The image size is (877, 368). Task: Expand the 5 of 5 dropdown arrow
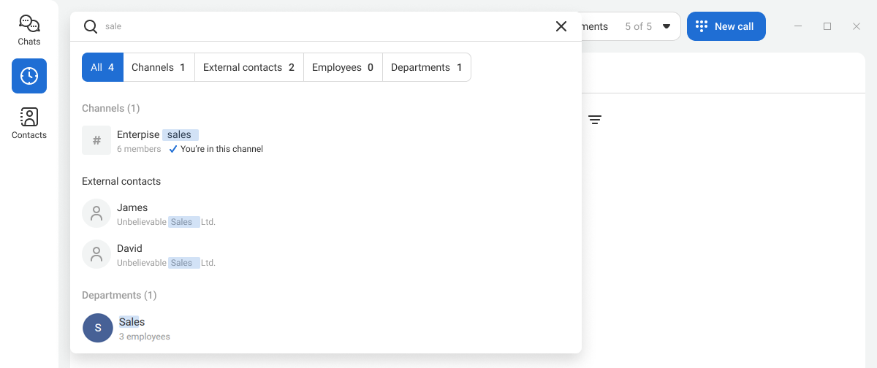click(667, 26)
